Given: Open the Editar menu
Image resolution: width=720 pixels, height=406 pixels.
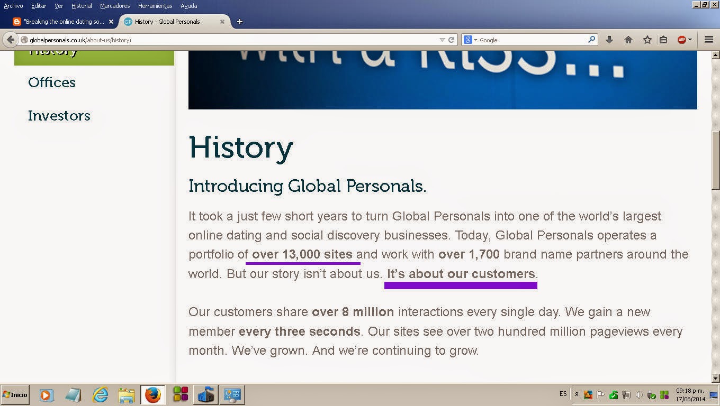Looking at the screenshot, I should click(39, 6).
